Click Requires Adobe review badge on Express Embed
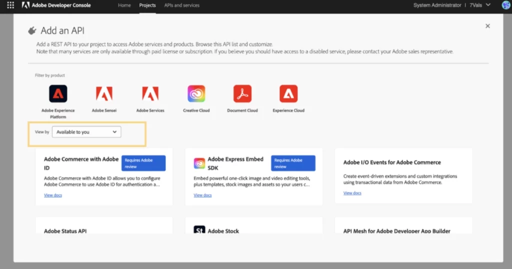 pyautogui.click(x=293, y=163)
